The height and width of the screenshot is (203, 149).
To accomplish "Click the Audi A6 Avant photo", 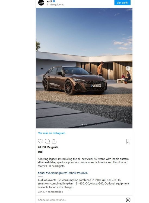I will click(x=84, y=68).
